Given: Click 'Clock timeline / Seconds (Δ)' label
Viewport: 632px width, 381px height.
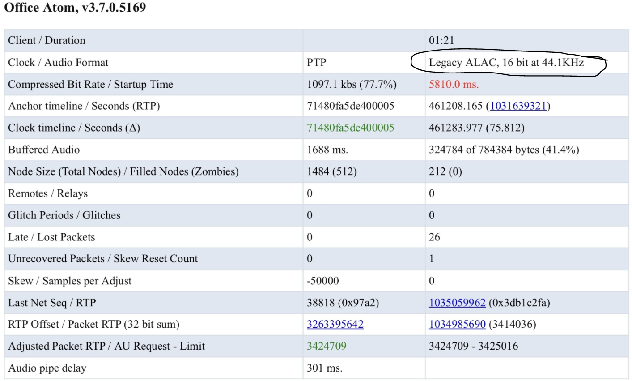Looking at the screenshot, I should (x=74, y=128).
